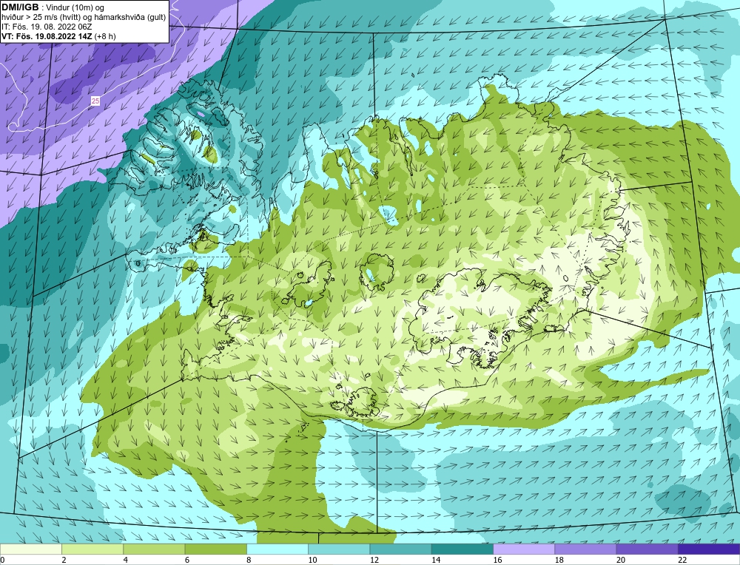
Task: Click the '16' legend scale number
Action: pos(497,560)
